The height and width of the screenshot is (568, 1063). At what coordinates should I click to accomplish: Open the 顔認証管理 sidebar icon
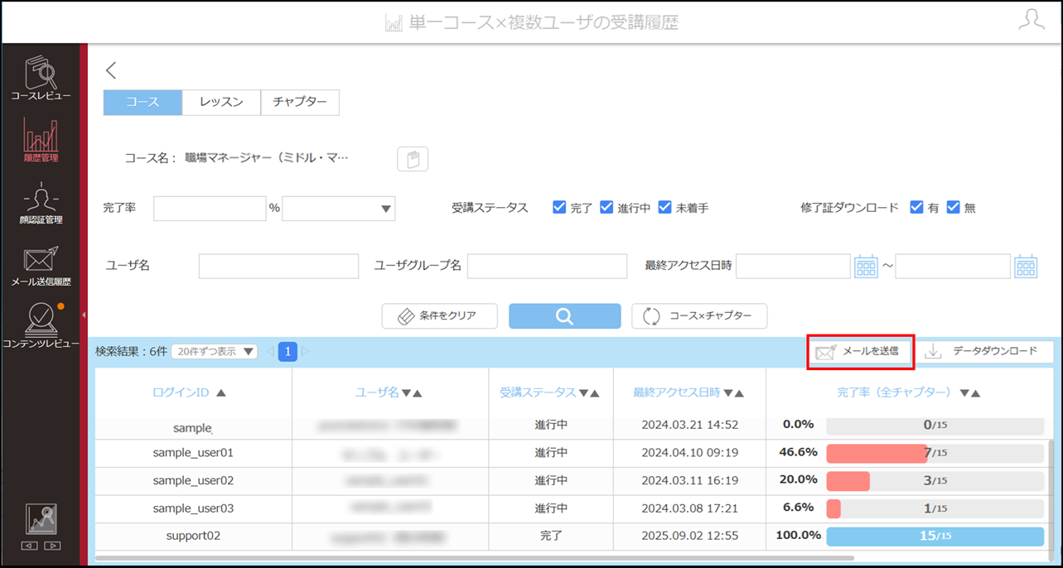coord(41,204)
